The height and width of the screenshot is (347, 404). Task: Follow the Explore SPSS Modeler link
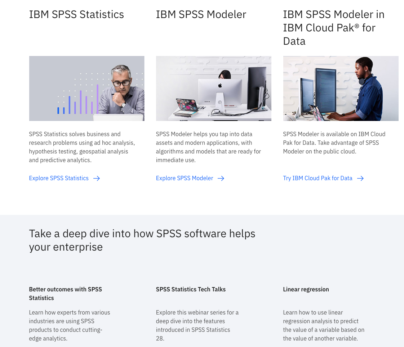point(185,178)
